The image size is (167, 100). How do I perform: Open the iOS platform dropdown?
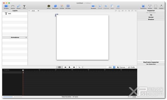coord(114,67)
